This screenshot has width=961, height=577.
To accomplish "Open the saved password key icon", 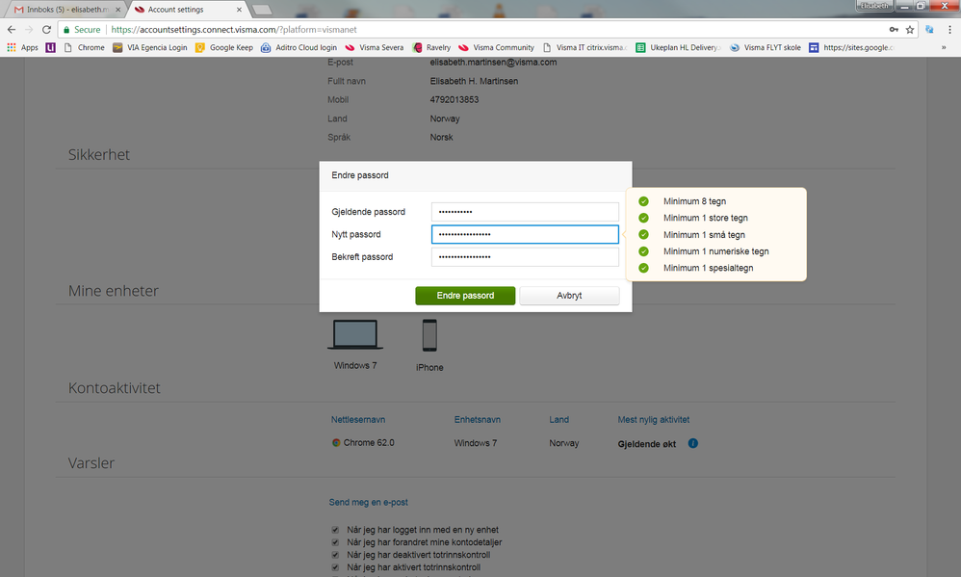I will coord(895,30).
